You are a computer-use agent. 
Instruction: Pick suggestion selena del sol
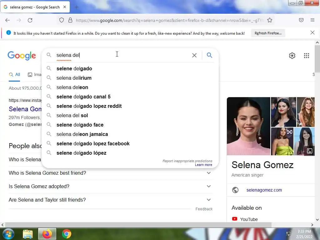pos(130,116)
